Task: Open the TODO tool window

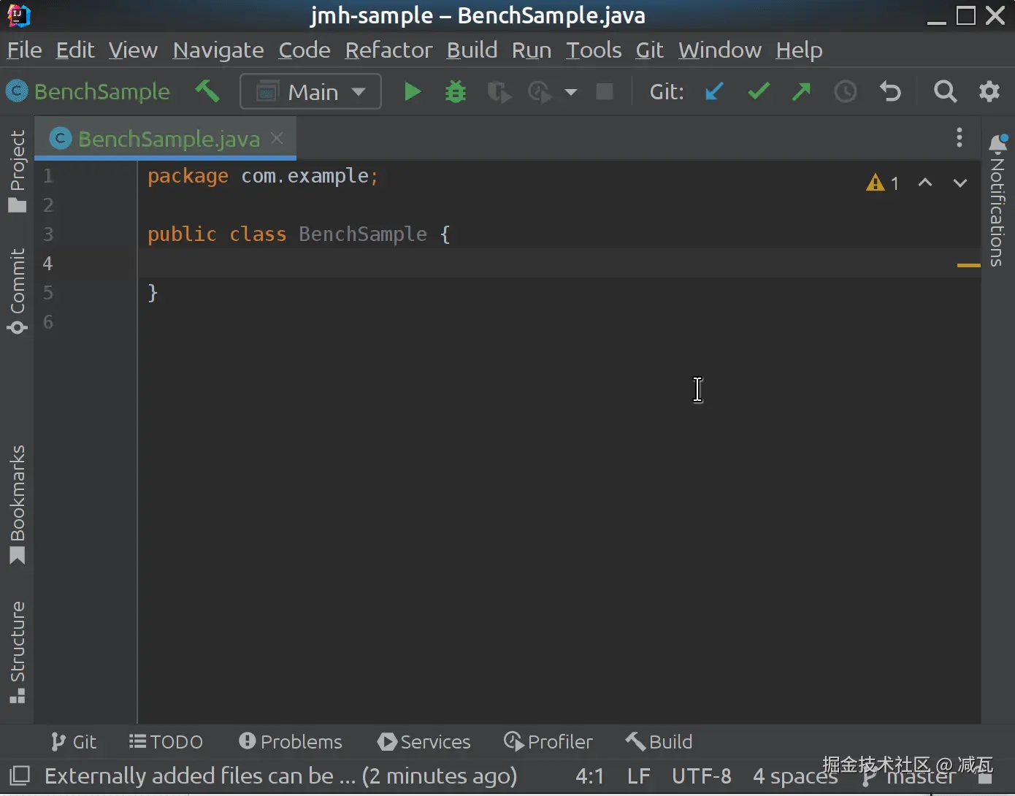Action: [x=166, y=742]
